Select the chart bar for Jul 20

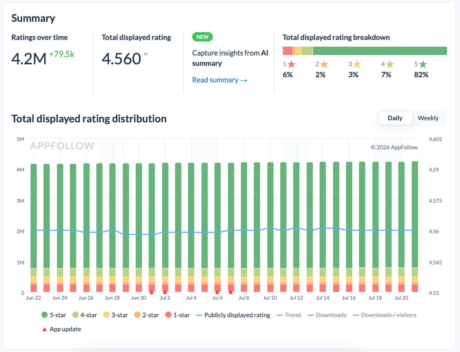(x=402, y=227)
